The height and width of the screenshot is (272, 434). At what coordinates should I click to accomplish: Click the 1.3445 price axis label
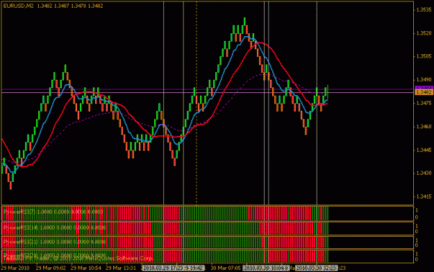[424, 150]
